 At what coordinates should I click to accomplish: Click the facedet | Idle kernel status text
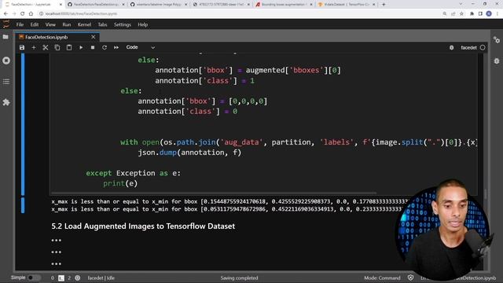[101, 277]
